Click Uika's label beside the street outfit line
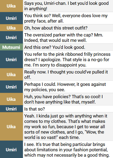 click(x=11, y=28)
